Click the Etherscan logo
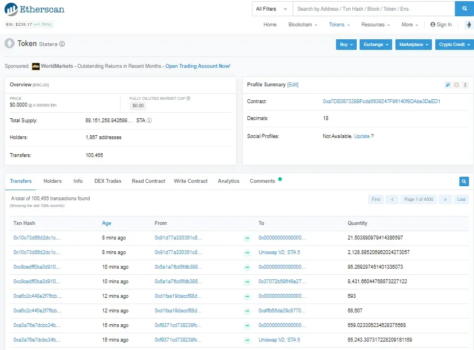The height and width of the screenshot is (350, 474). 34,9
